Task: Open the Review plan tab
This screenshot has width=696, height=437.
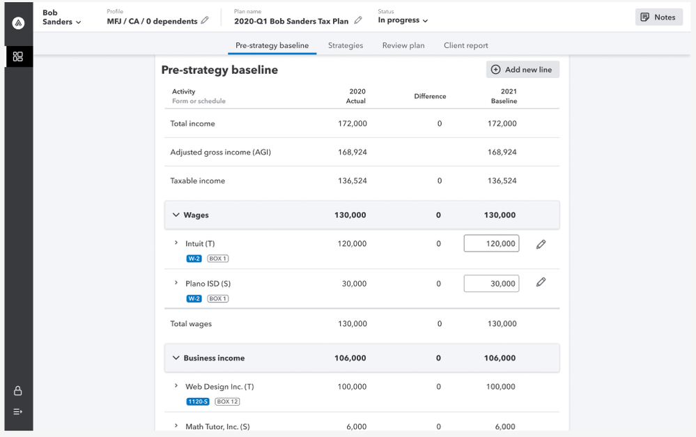Action: (x=403, y=45)
